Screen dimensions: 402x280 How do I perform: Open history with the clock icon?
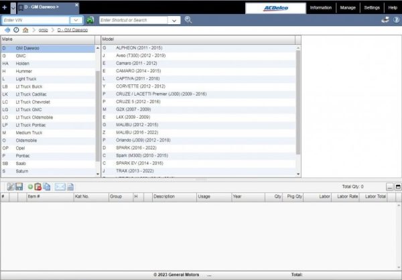click(x=16, y=30)
